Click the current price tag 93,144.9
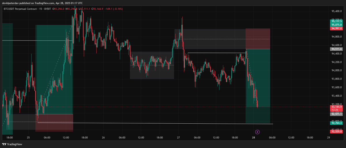Image resolution: width=346 pixels, height=148 pixels. tap(336, 107)
